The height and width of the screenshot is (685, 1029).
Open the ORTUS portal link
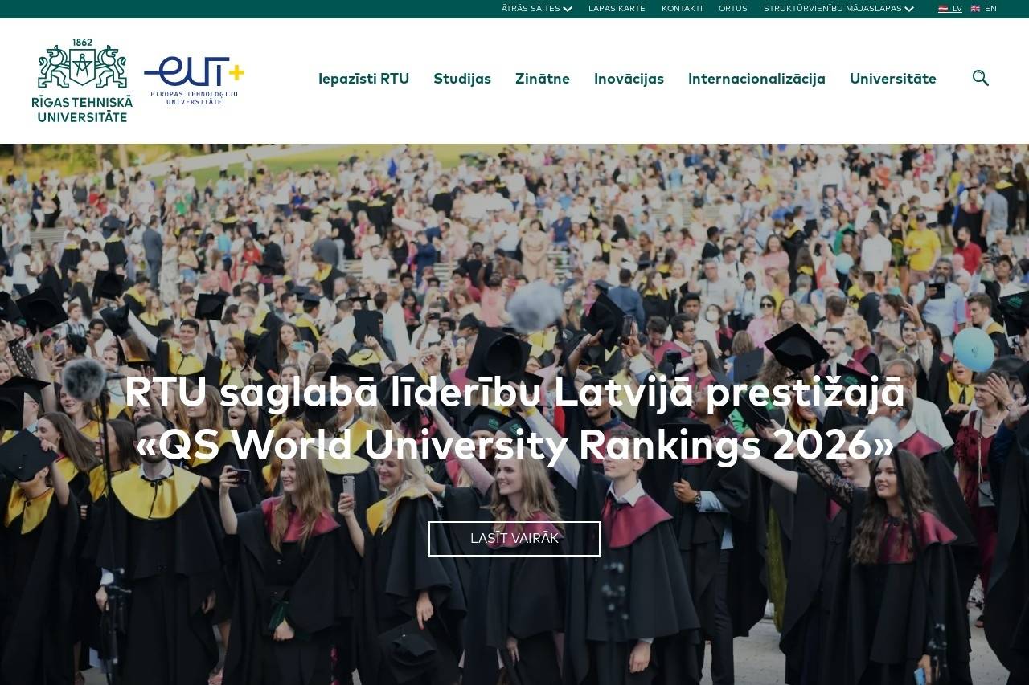tap(733, 9)
